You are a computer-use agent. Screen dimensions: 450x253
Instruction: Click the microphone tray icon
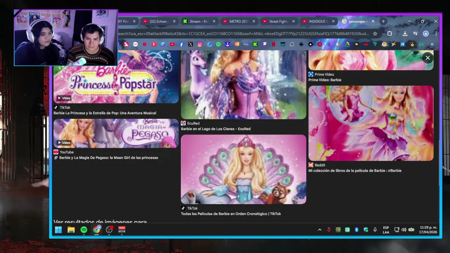375,230
